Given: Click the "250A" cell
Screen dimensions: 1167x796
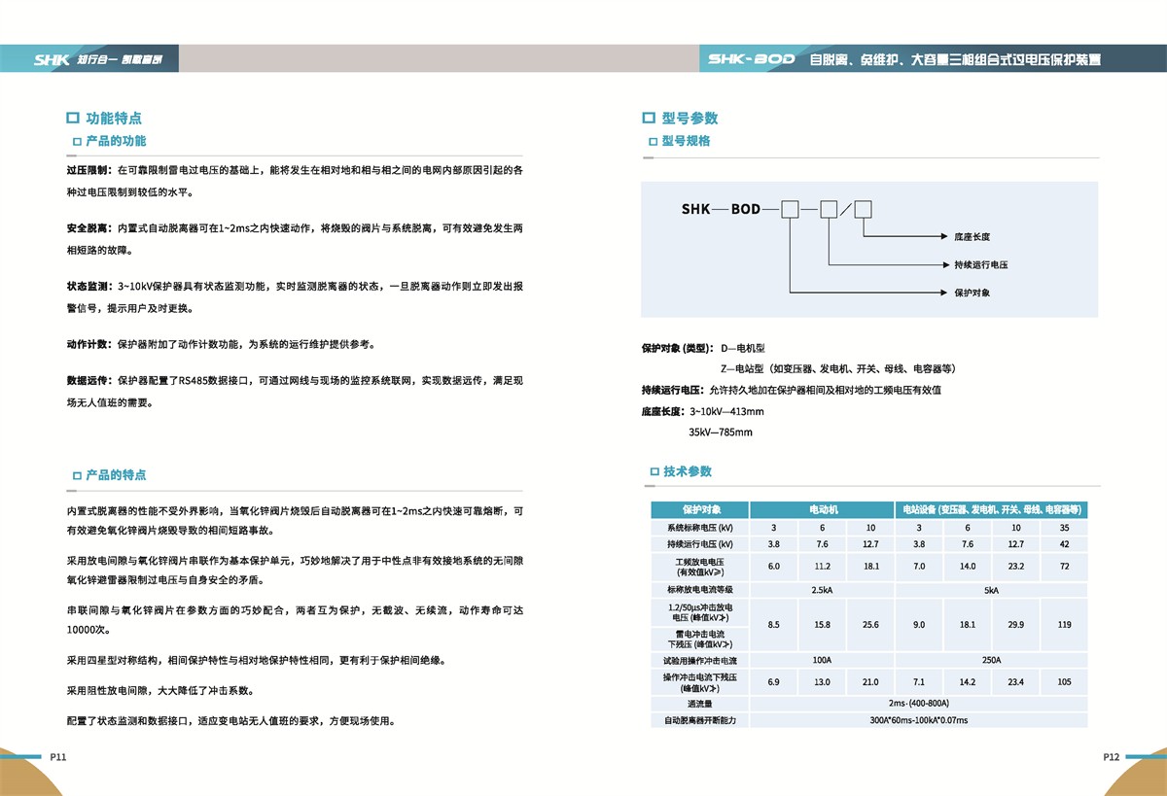Looking at the screenshot, I should [991, 660].
